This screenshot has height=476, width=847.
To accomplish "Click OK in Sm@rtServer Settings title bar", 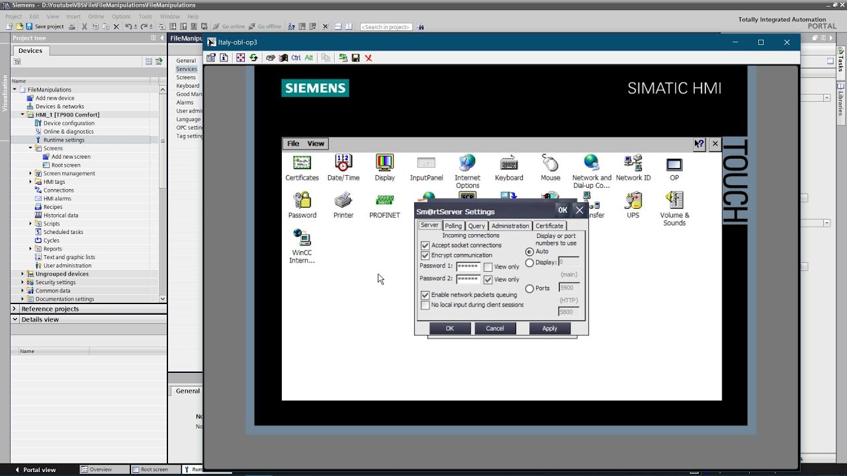I will tap(562, 210).
